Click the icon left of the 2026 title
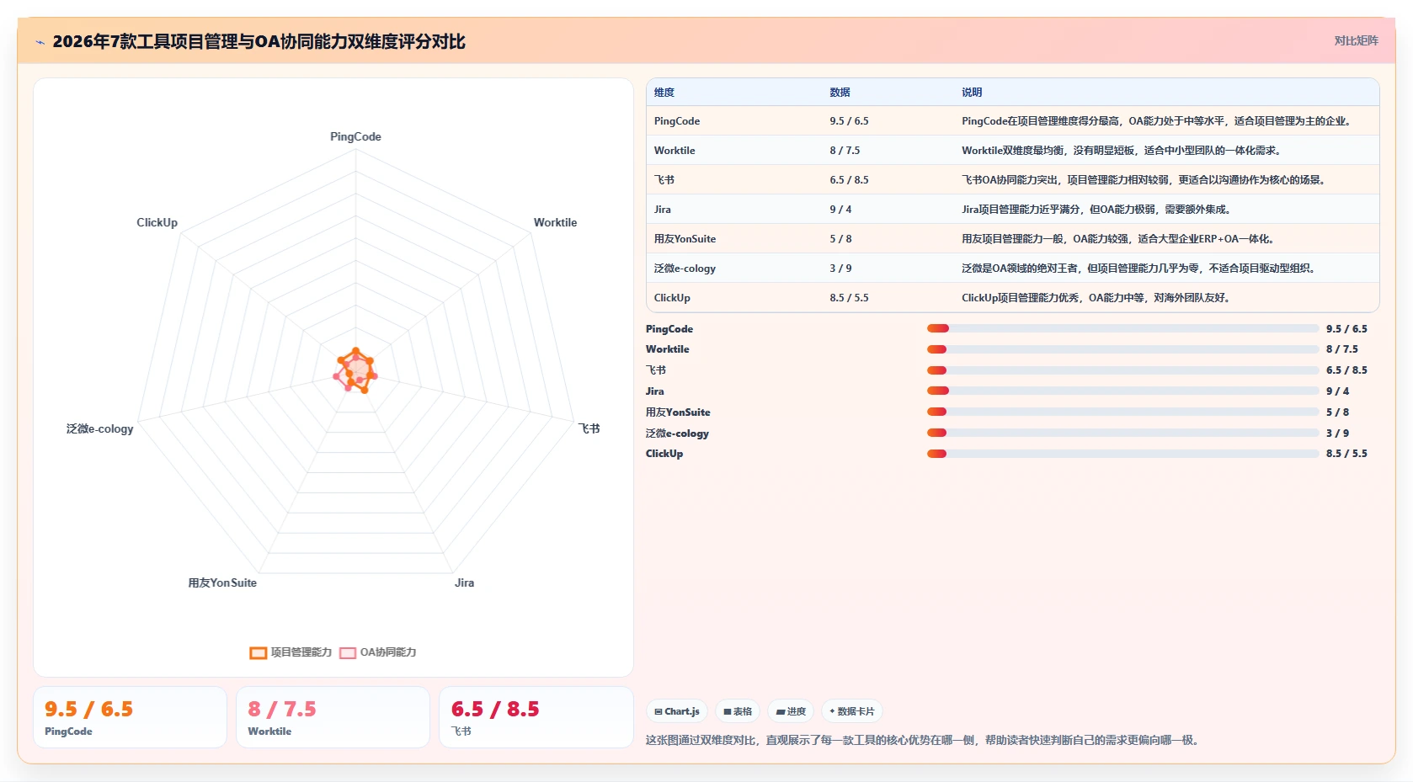This screenshot has width=1413, height=782. point(40,42)
